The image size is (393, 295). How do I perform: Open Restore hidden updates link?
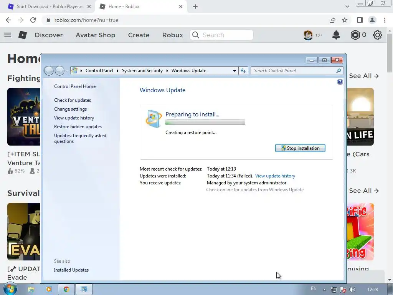78,127
